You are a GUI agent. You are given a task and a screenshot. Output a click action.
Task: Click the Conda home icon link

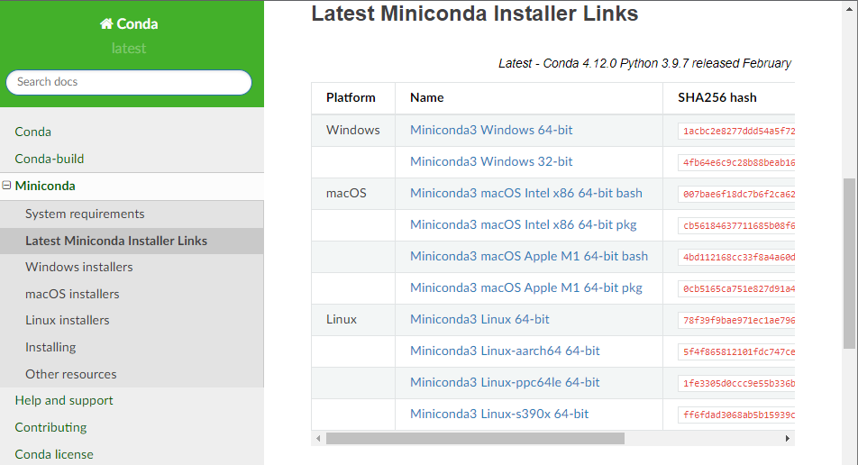129,23
